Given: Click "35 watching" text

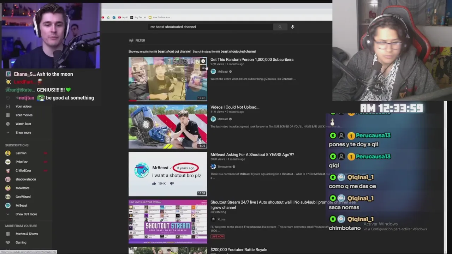Looking at the screenshot, I should coord(218,212).
